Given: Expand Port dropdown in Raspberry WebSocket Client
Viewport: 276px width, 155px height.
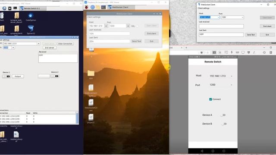Looking at the screenshot, I should (x=128, y=26).
